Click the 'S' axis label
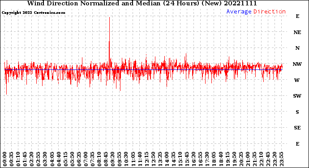The image size is (309, 168). [297, 112]
